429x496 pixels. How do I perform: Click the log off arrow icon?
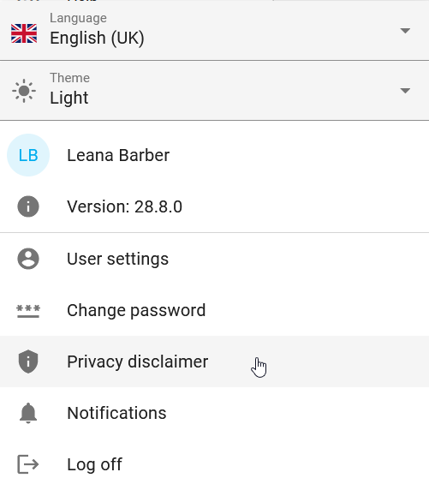click(27, 464)
